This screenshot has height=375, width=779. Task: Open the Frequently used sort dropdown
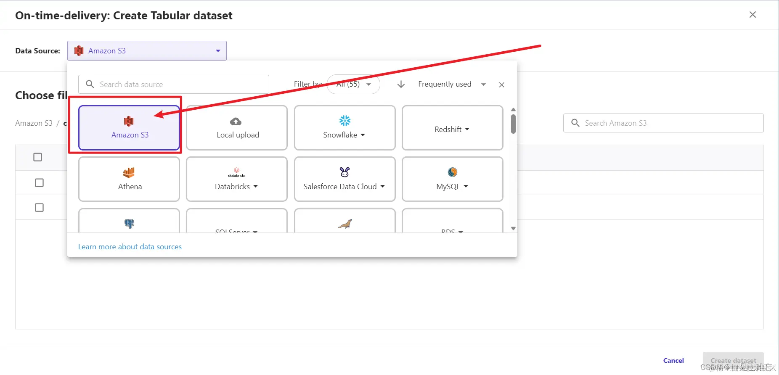click(452, 84)
